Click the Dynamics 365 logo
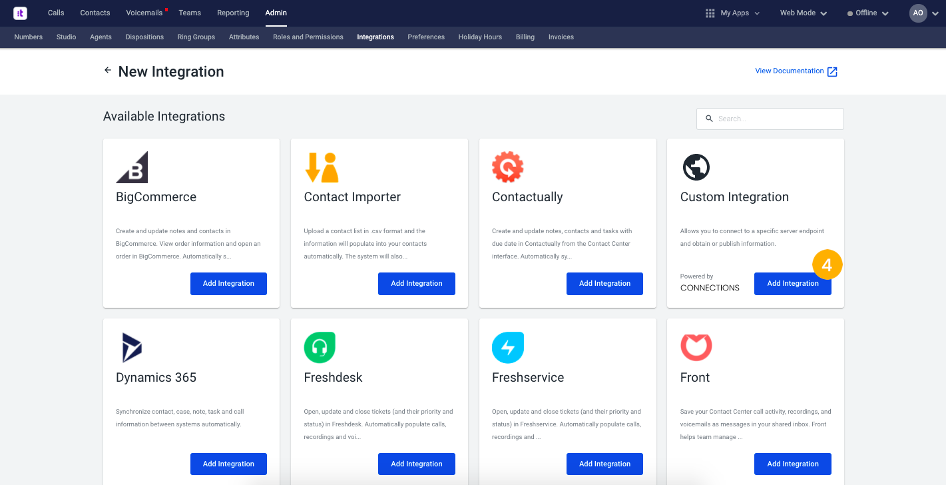Screen dimensions: 946x485 coord(132,348)
